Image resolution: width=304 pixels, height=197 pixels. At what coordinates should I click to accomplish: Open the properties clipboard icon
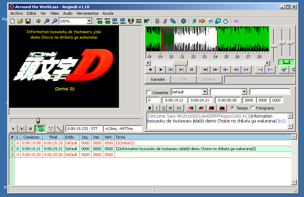pos(157,21)
